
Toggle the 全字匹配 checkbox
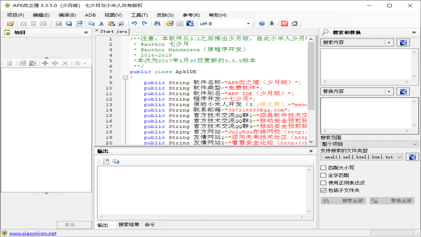tap(324, 175)
